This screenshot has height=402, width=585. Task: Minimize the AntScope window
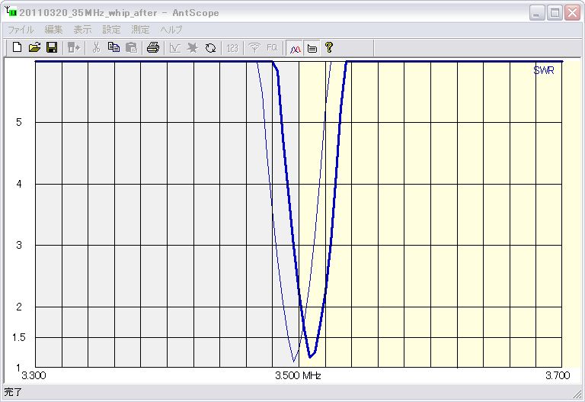pyautogui.click(x=536, y=13)
